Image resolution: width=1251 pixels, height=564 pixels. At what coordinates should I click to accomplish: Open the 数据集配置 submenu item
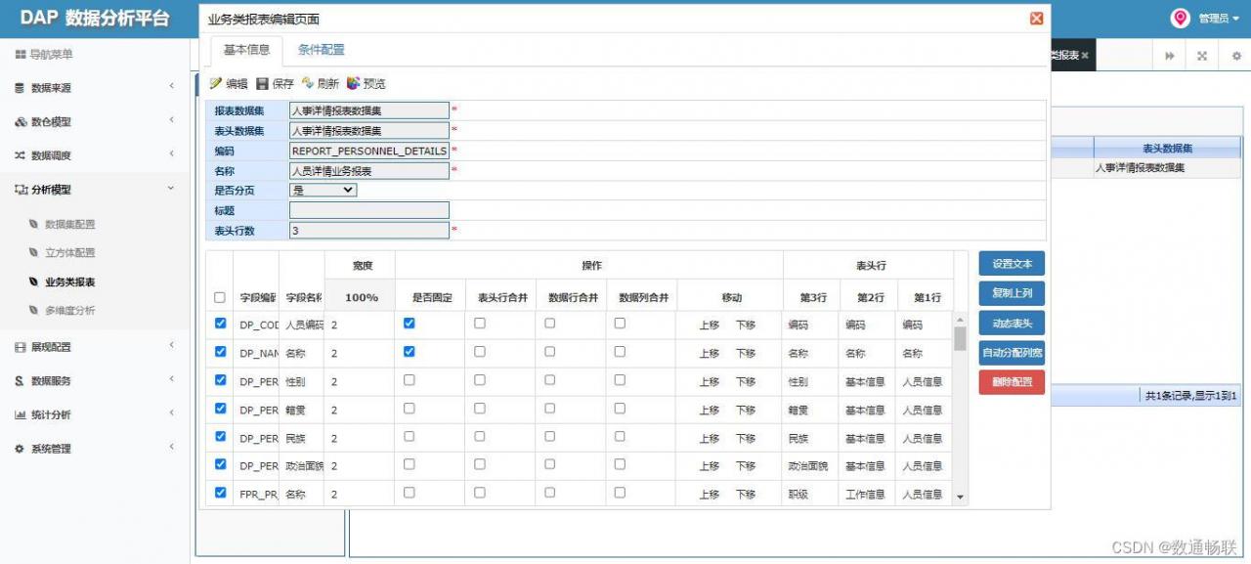coord(70,224)
